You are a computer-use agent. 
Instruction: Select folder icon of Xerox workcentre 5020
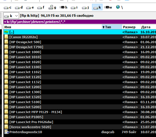pyautogui.click(x=6, y=127)
